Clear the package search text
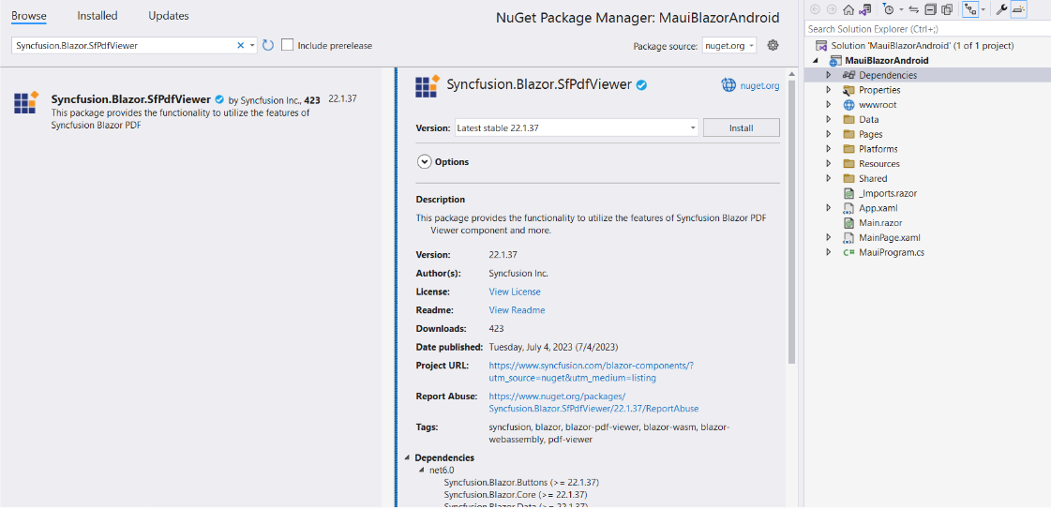Viewport: 1051px width, 509px height. coord(241,45)
